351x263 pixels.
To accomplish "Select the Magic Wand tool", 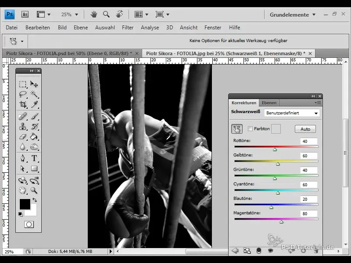I will coord(35,94).
